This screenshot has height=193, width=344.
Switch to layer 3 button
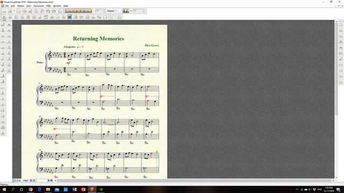18,181
